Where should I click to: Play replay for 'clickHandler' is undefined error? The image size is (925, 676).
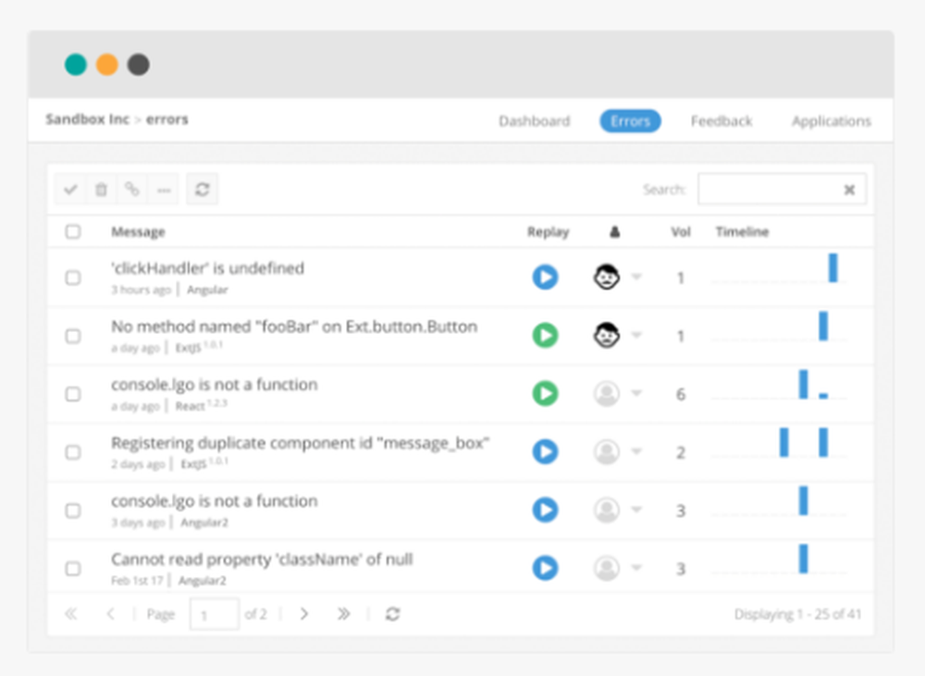pos(547,277)
